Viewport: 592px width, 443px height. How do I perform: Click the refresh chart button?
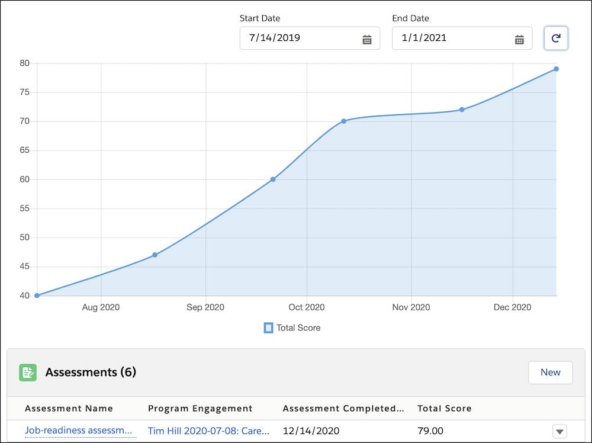tap(556, 38)
